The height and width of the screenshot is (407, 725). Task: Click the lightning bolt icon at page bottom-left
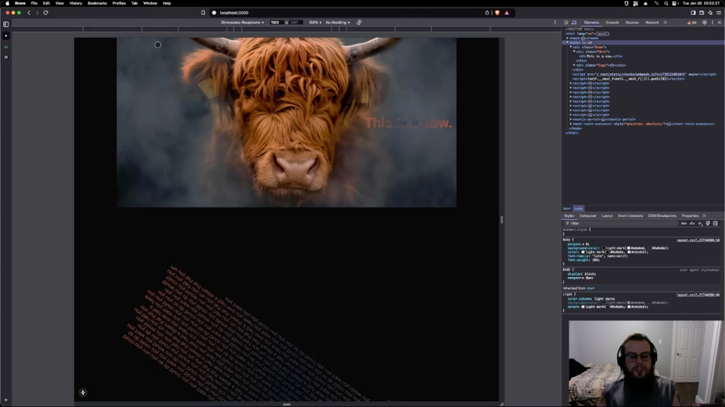83,392
